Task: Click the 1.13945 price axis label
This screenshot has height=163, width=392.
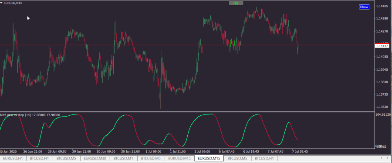Action: (382, 69)
